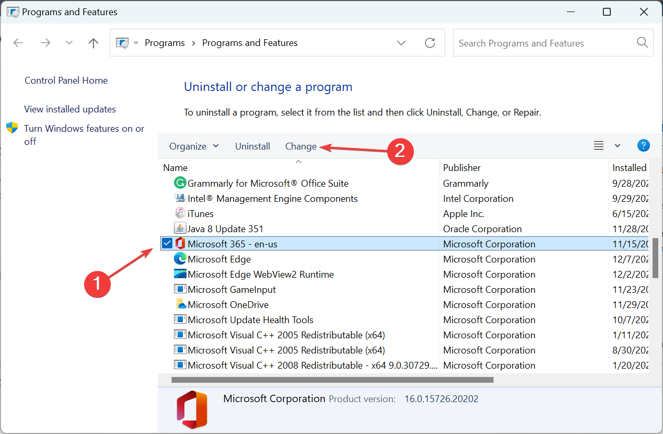Go back using the back arrow
The height and width of the screenshot is (434, 663).
[18, 43]
